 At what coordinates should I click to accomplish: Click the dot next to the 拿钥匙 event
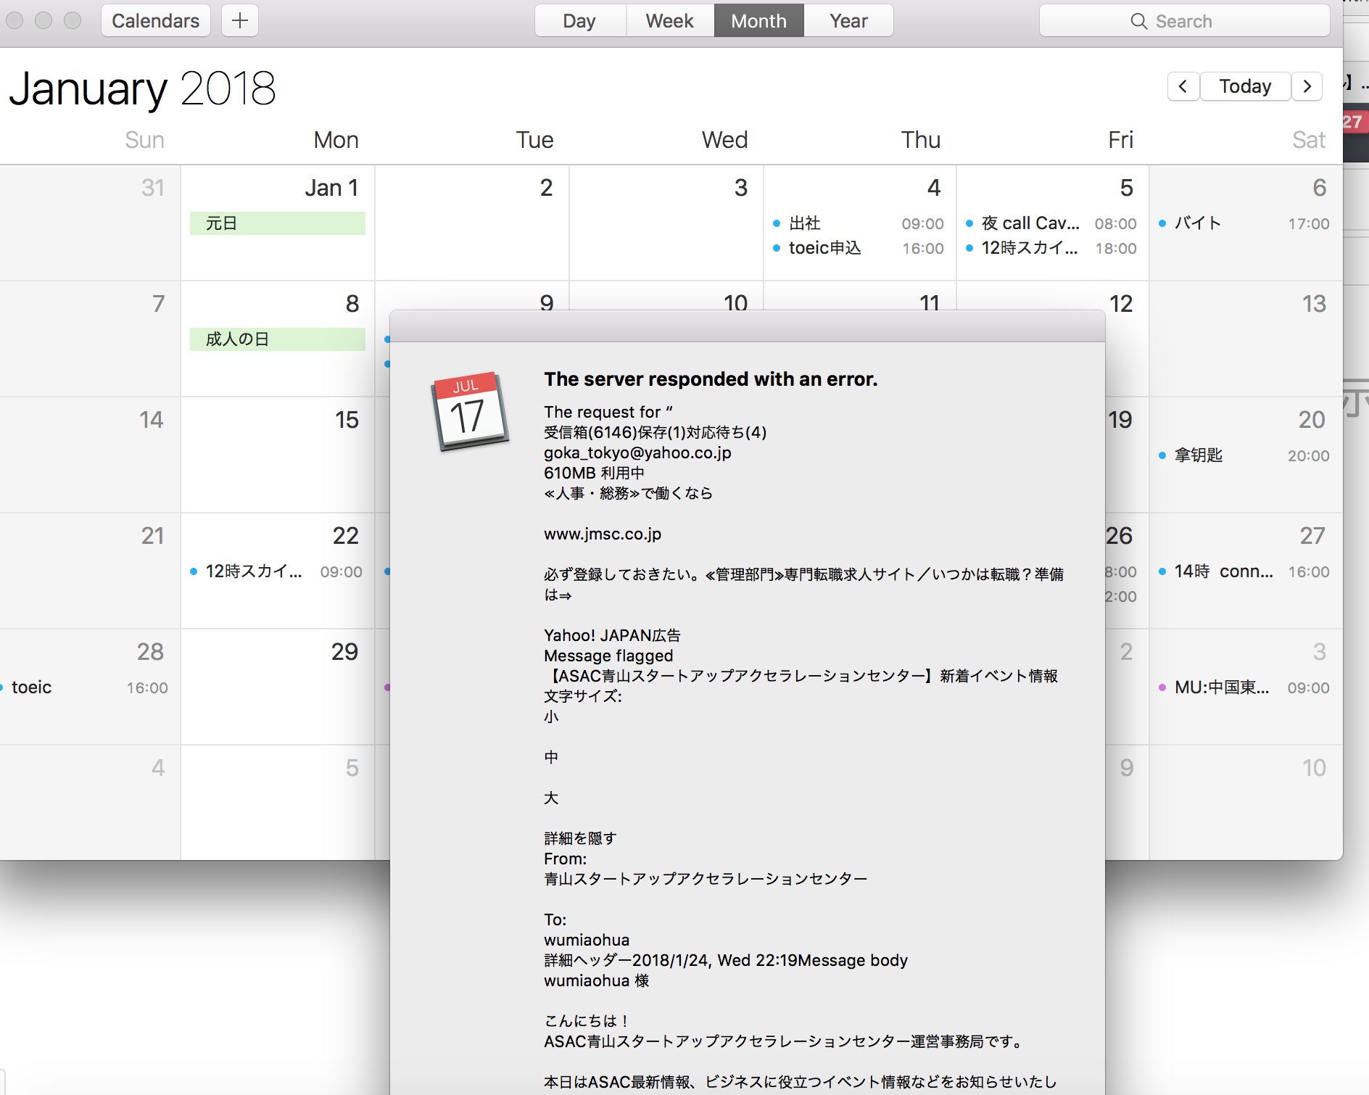coord(1163,455)
